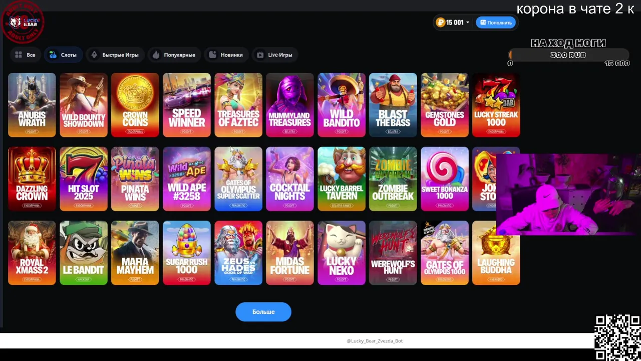
Task: Play the Lucky Neko slot
Action: [x=342, y=253]
